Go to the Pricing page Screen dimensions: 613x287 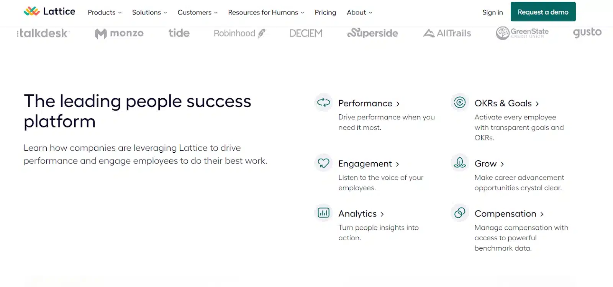coord(325,12)
